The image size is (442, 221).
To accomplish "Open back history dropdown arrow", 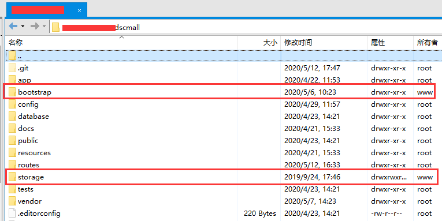I will coord(23,27).
